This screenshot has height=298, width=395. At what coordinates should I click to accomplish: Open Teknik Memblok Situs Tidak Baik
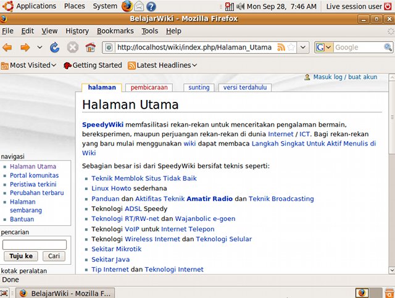[x=144, y=178]
